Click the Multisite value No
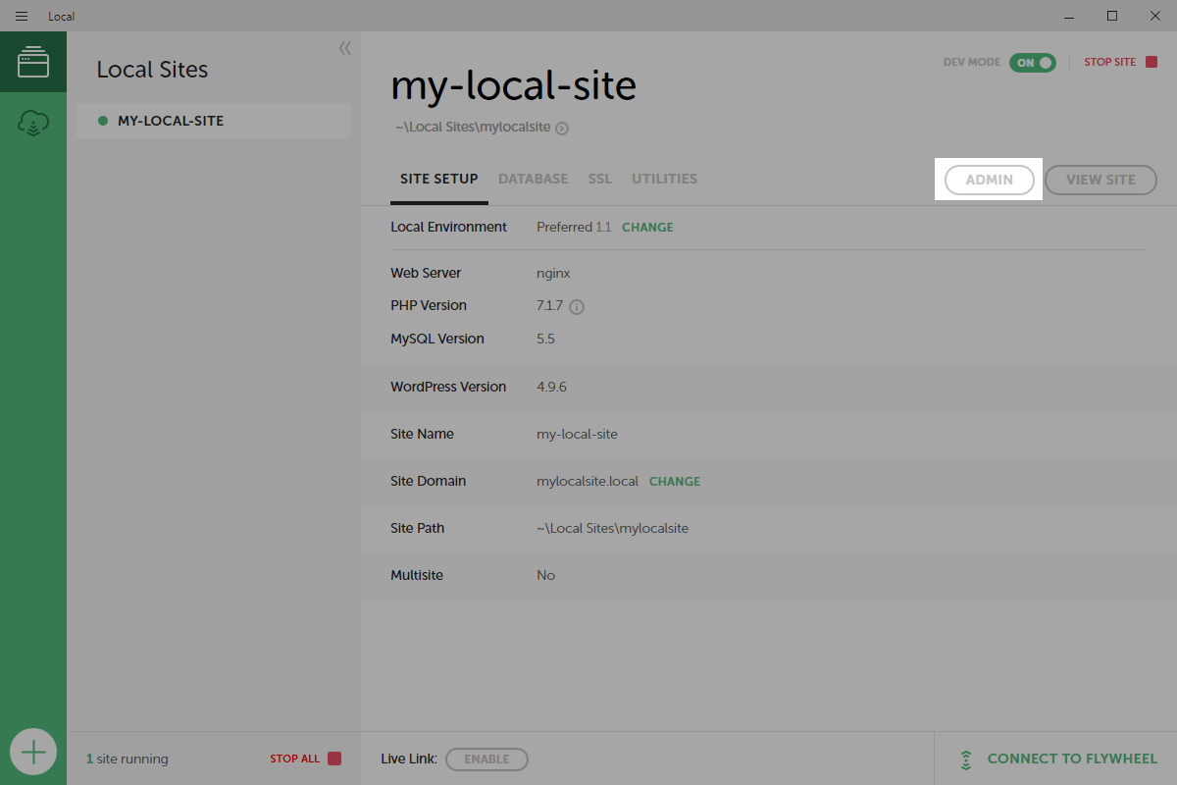Viewport: 1177px width, 785px height. (546, 575)
